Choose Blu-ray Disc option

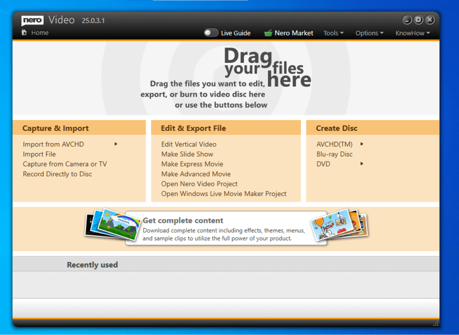coord(334,154)
